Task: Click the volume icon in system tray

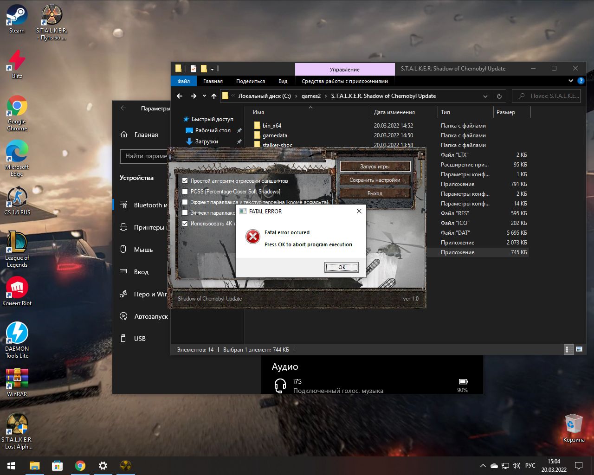Action: (517, 465)
